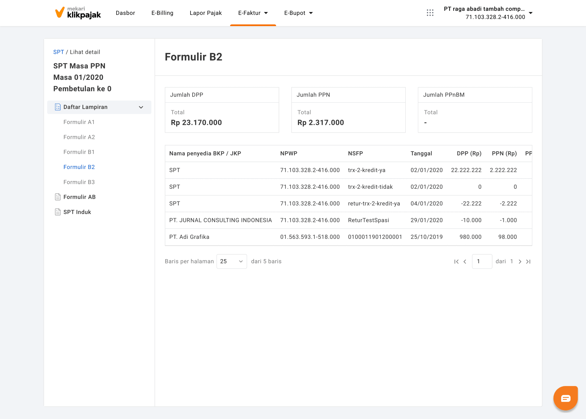Jump to the last page arrow

click(528, 261)
